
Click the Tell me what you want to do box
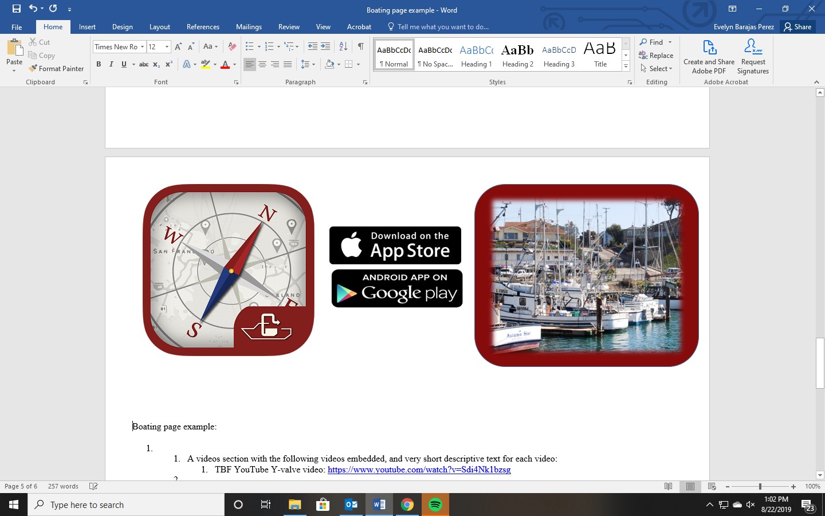point(438,27)
